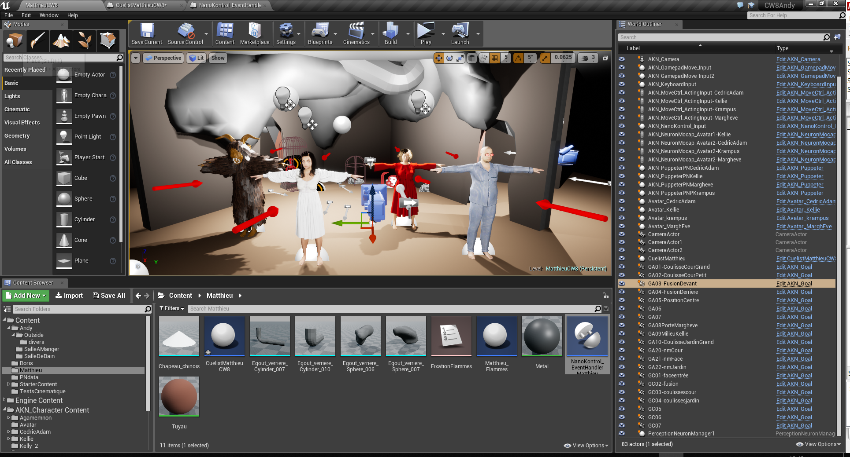Open Edit AKN_Camera link

tap(798, 59)
